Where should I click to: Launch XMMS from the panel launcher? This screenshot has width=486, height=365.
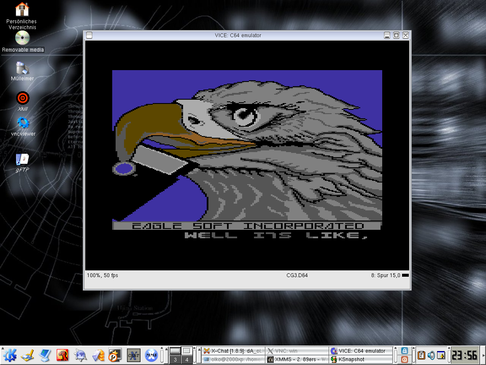tap(151, 355)
